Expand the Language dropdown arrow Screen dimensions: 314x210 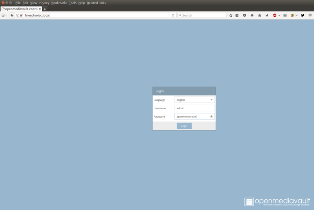211,100
